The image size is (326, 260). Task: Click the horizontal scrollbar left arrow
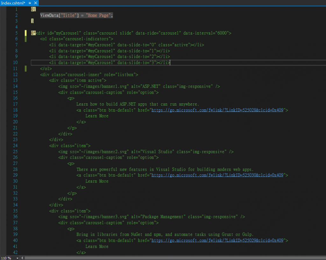tap(22, 258)
